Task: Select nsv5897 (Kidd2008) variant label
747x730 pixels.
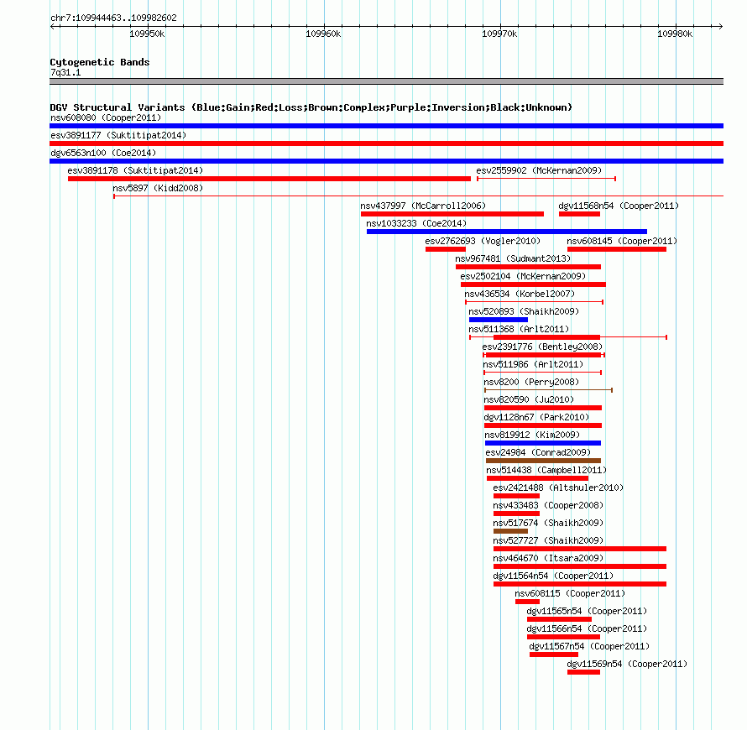Action: coord(158,188)
